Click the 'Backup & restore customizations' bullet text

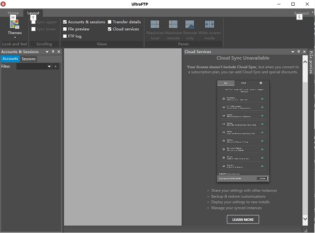238,196
